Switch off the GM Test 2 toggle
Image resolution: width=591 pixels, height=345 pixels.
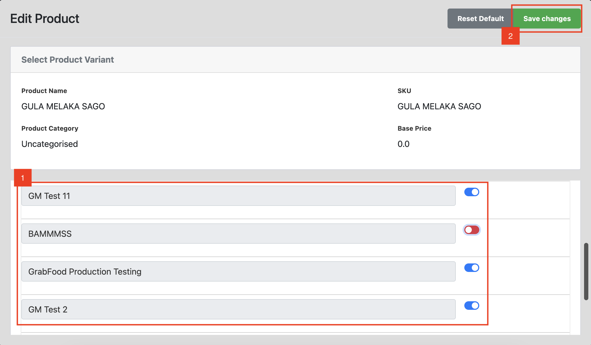click(472, 306)
